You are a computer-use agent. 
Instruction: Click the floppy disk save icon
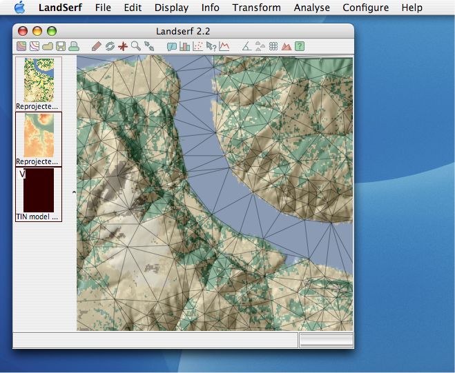pos(61,46)
